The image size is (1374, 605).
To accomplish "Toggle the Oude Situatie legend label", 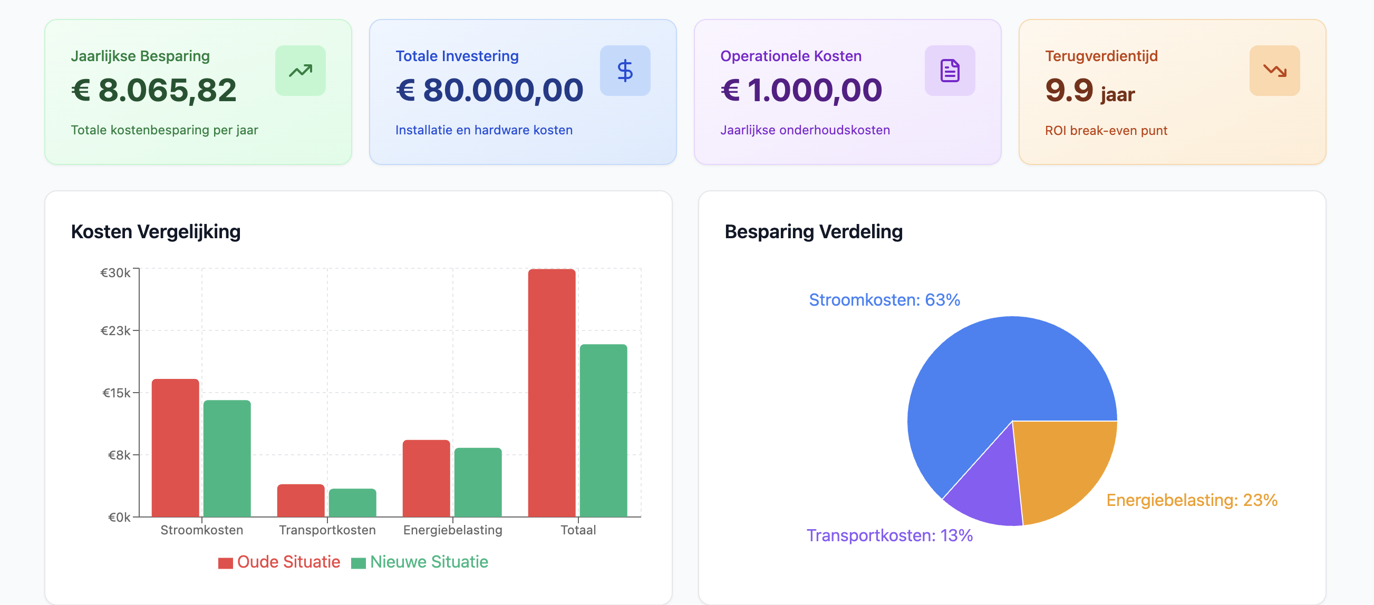I will click(x=288, y=562).
